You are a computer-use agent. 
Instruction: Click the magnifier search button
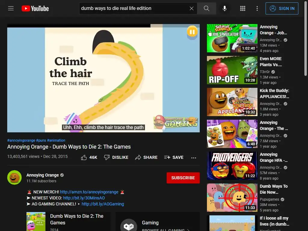[206, 8]
